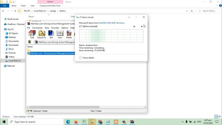This screenshot has height=125, width=222.
Task: Click xampp in the address breadcrumb
Action: 53,11
